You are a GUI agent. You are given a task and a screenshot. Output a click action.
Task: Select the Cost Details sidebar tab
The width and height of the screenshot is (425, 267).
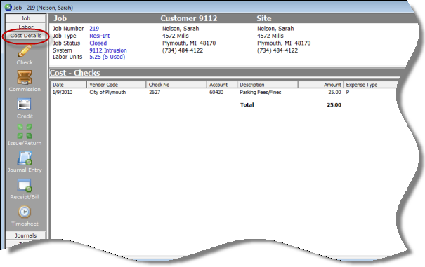coord(25,36)
